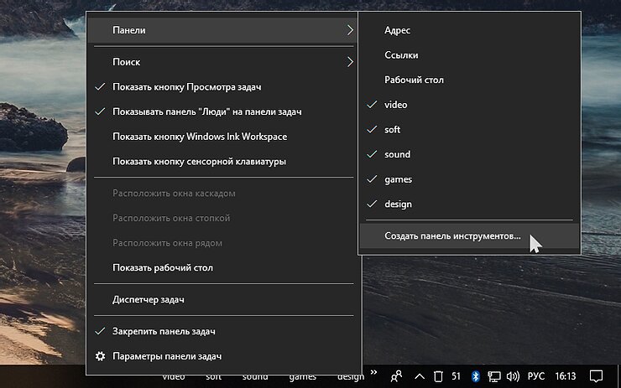The height and width of the screenshot is (388, 621).
Task: Open Диспетчер задач from the menu
Action: [x=223, y=300]
